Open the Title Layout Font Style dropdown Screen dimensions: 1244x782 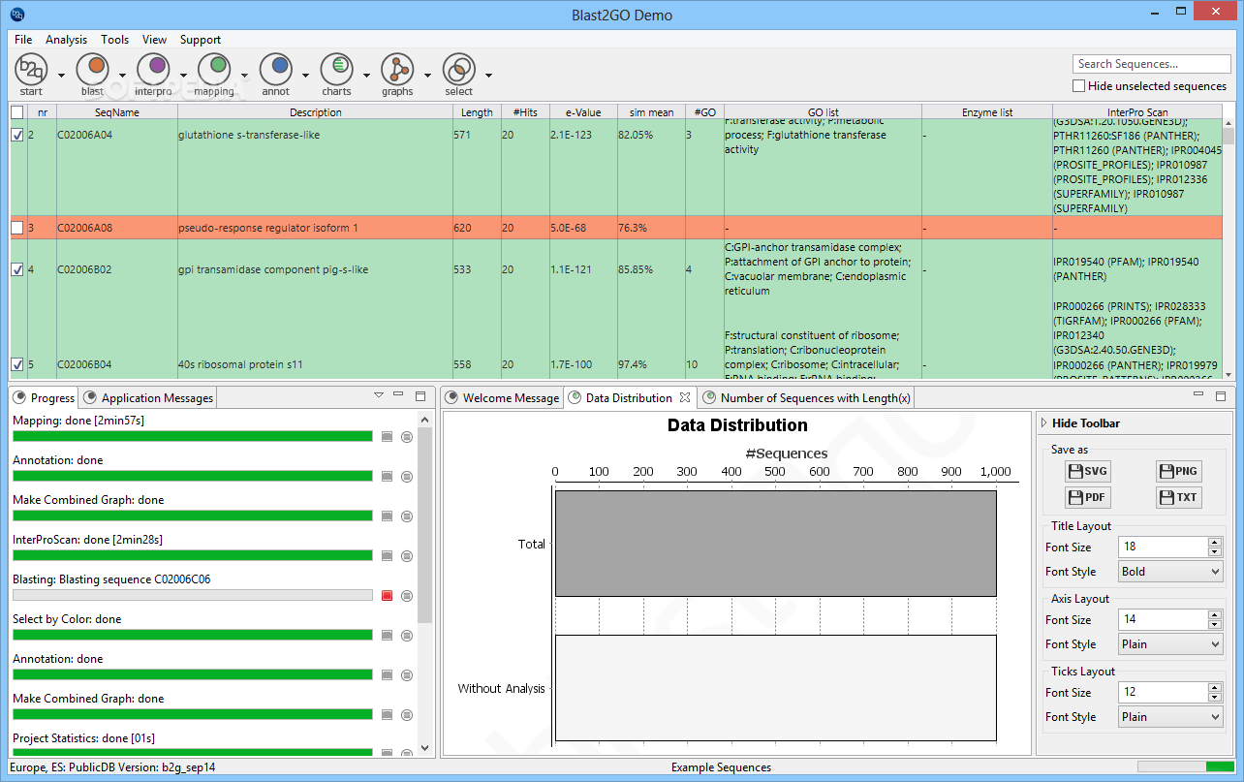1170,572
